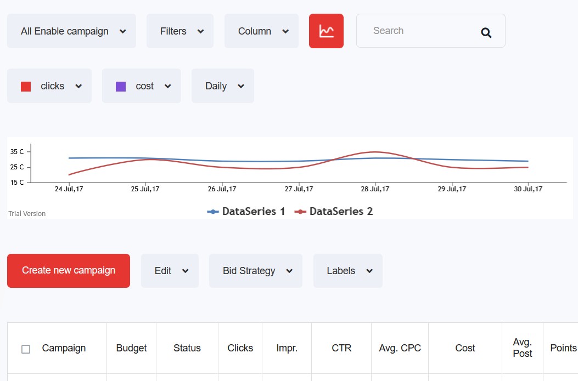Open the Daily interval dropdown
Viewport: 578px width, 381px height.
point(222,86)
